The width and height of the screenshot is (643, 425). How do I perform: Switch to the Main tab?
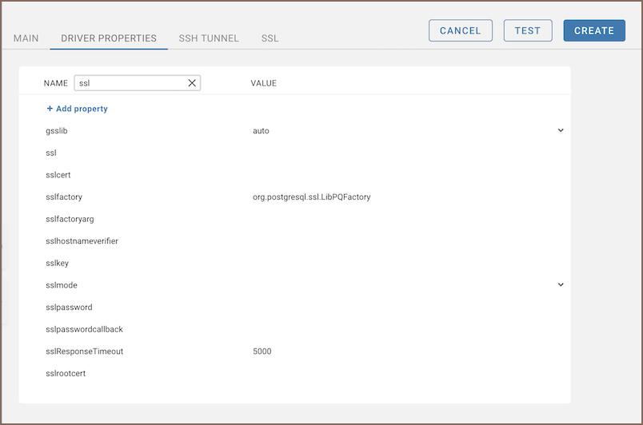pos(26,38)
